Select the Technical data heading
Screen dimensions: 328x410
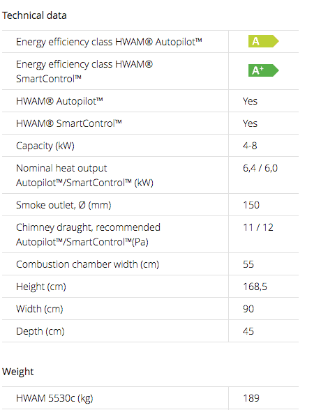34,15
